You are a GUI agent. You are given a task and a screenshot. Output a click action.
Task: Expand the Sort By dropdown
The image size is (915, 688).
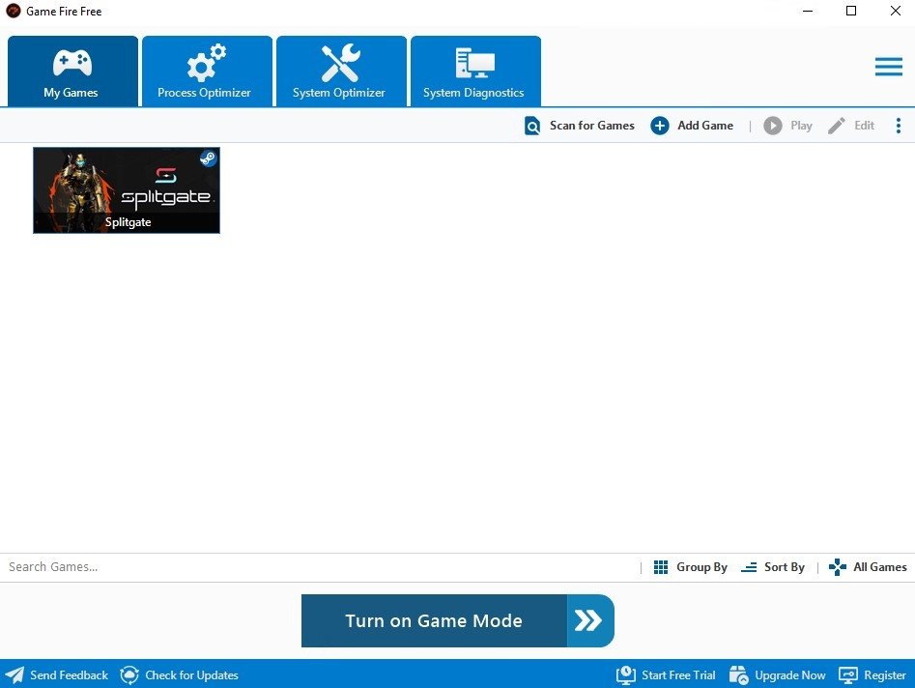coord(773,567)
